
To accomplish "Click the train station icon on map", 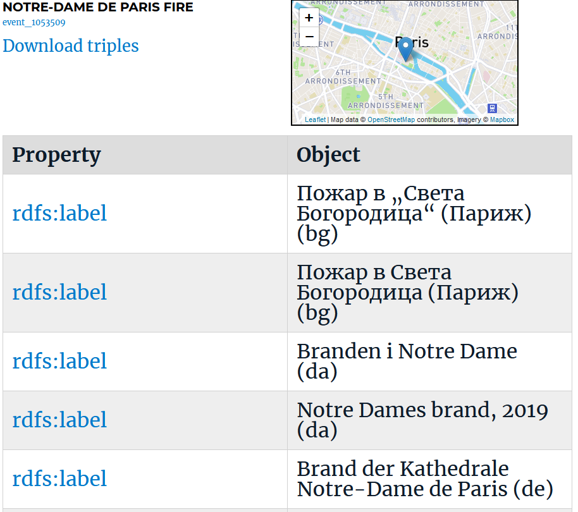I will pyautogui.click(x=492, y=108).
